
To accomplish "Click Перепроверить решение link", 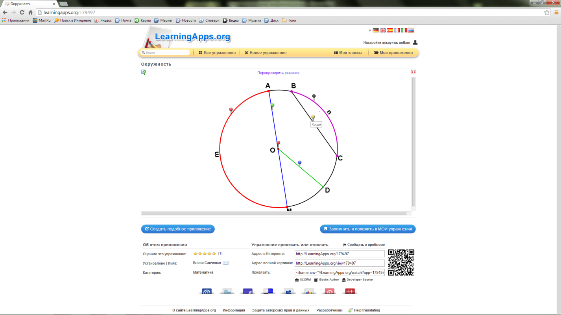I will point(278,73).
